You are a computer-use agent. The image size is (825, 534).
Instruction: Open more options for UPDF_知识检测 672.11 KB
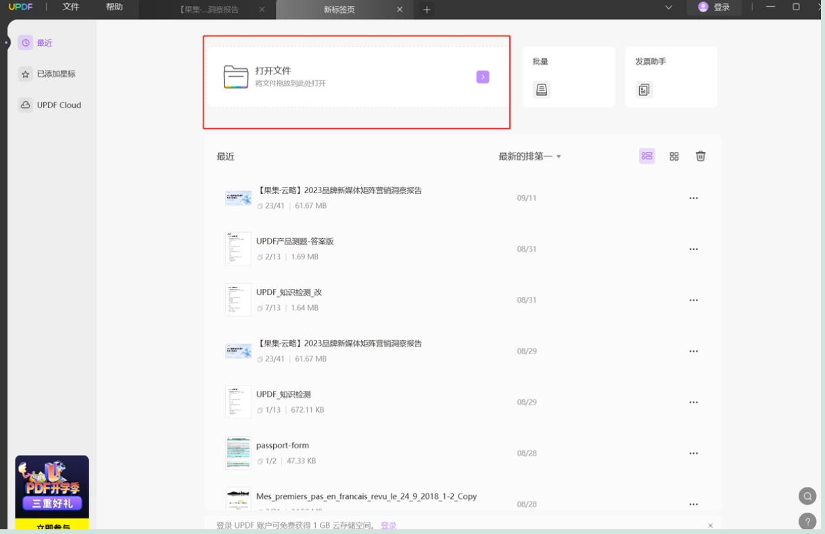693,402
